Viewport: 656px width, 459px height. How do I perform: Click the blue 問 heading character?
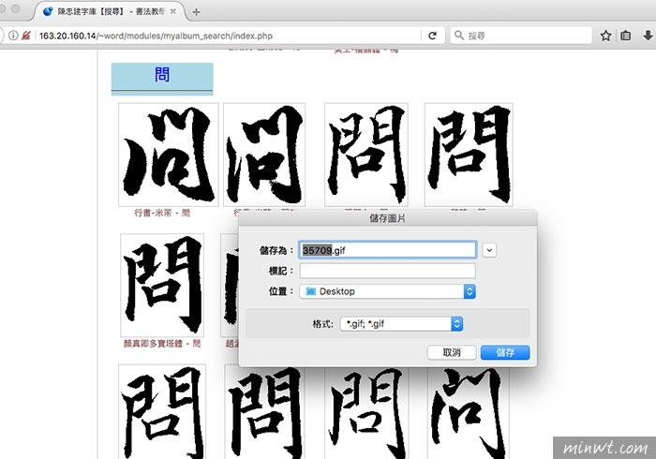(162, 75)
